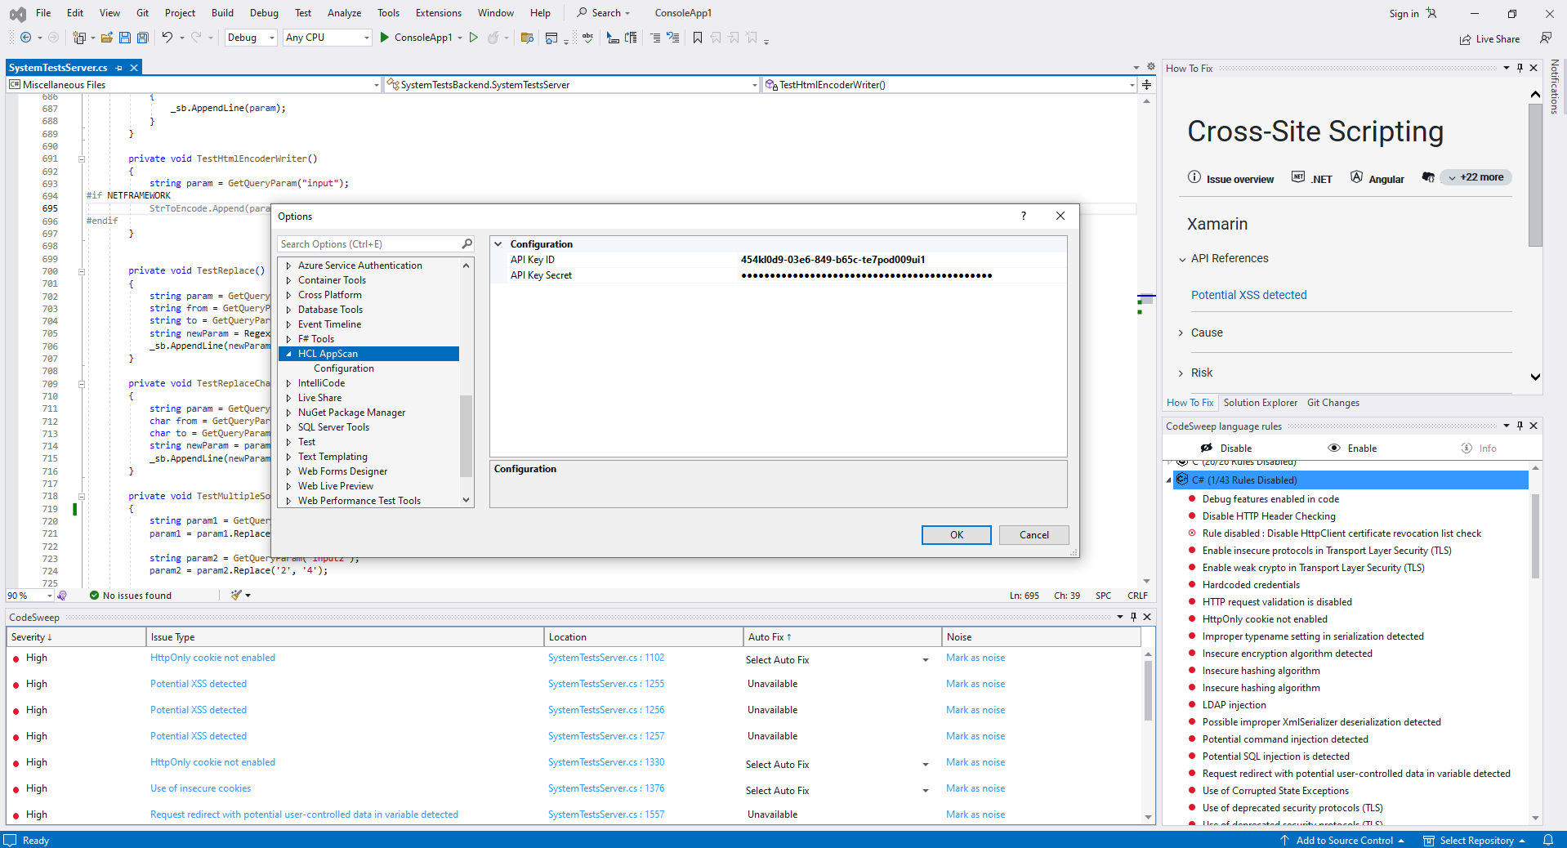1567x848 pixels.
Task: Click the API Key ID value field
Action: pyautogui.click(x=902, y=260)
